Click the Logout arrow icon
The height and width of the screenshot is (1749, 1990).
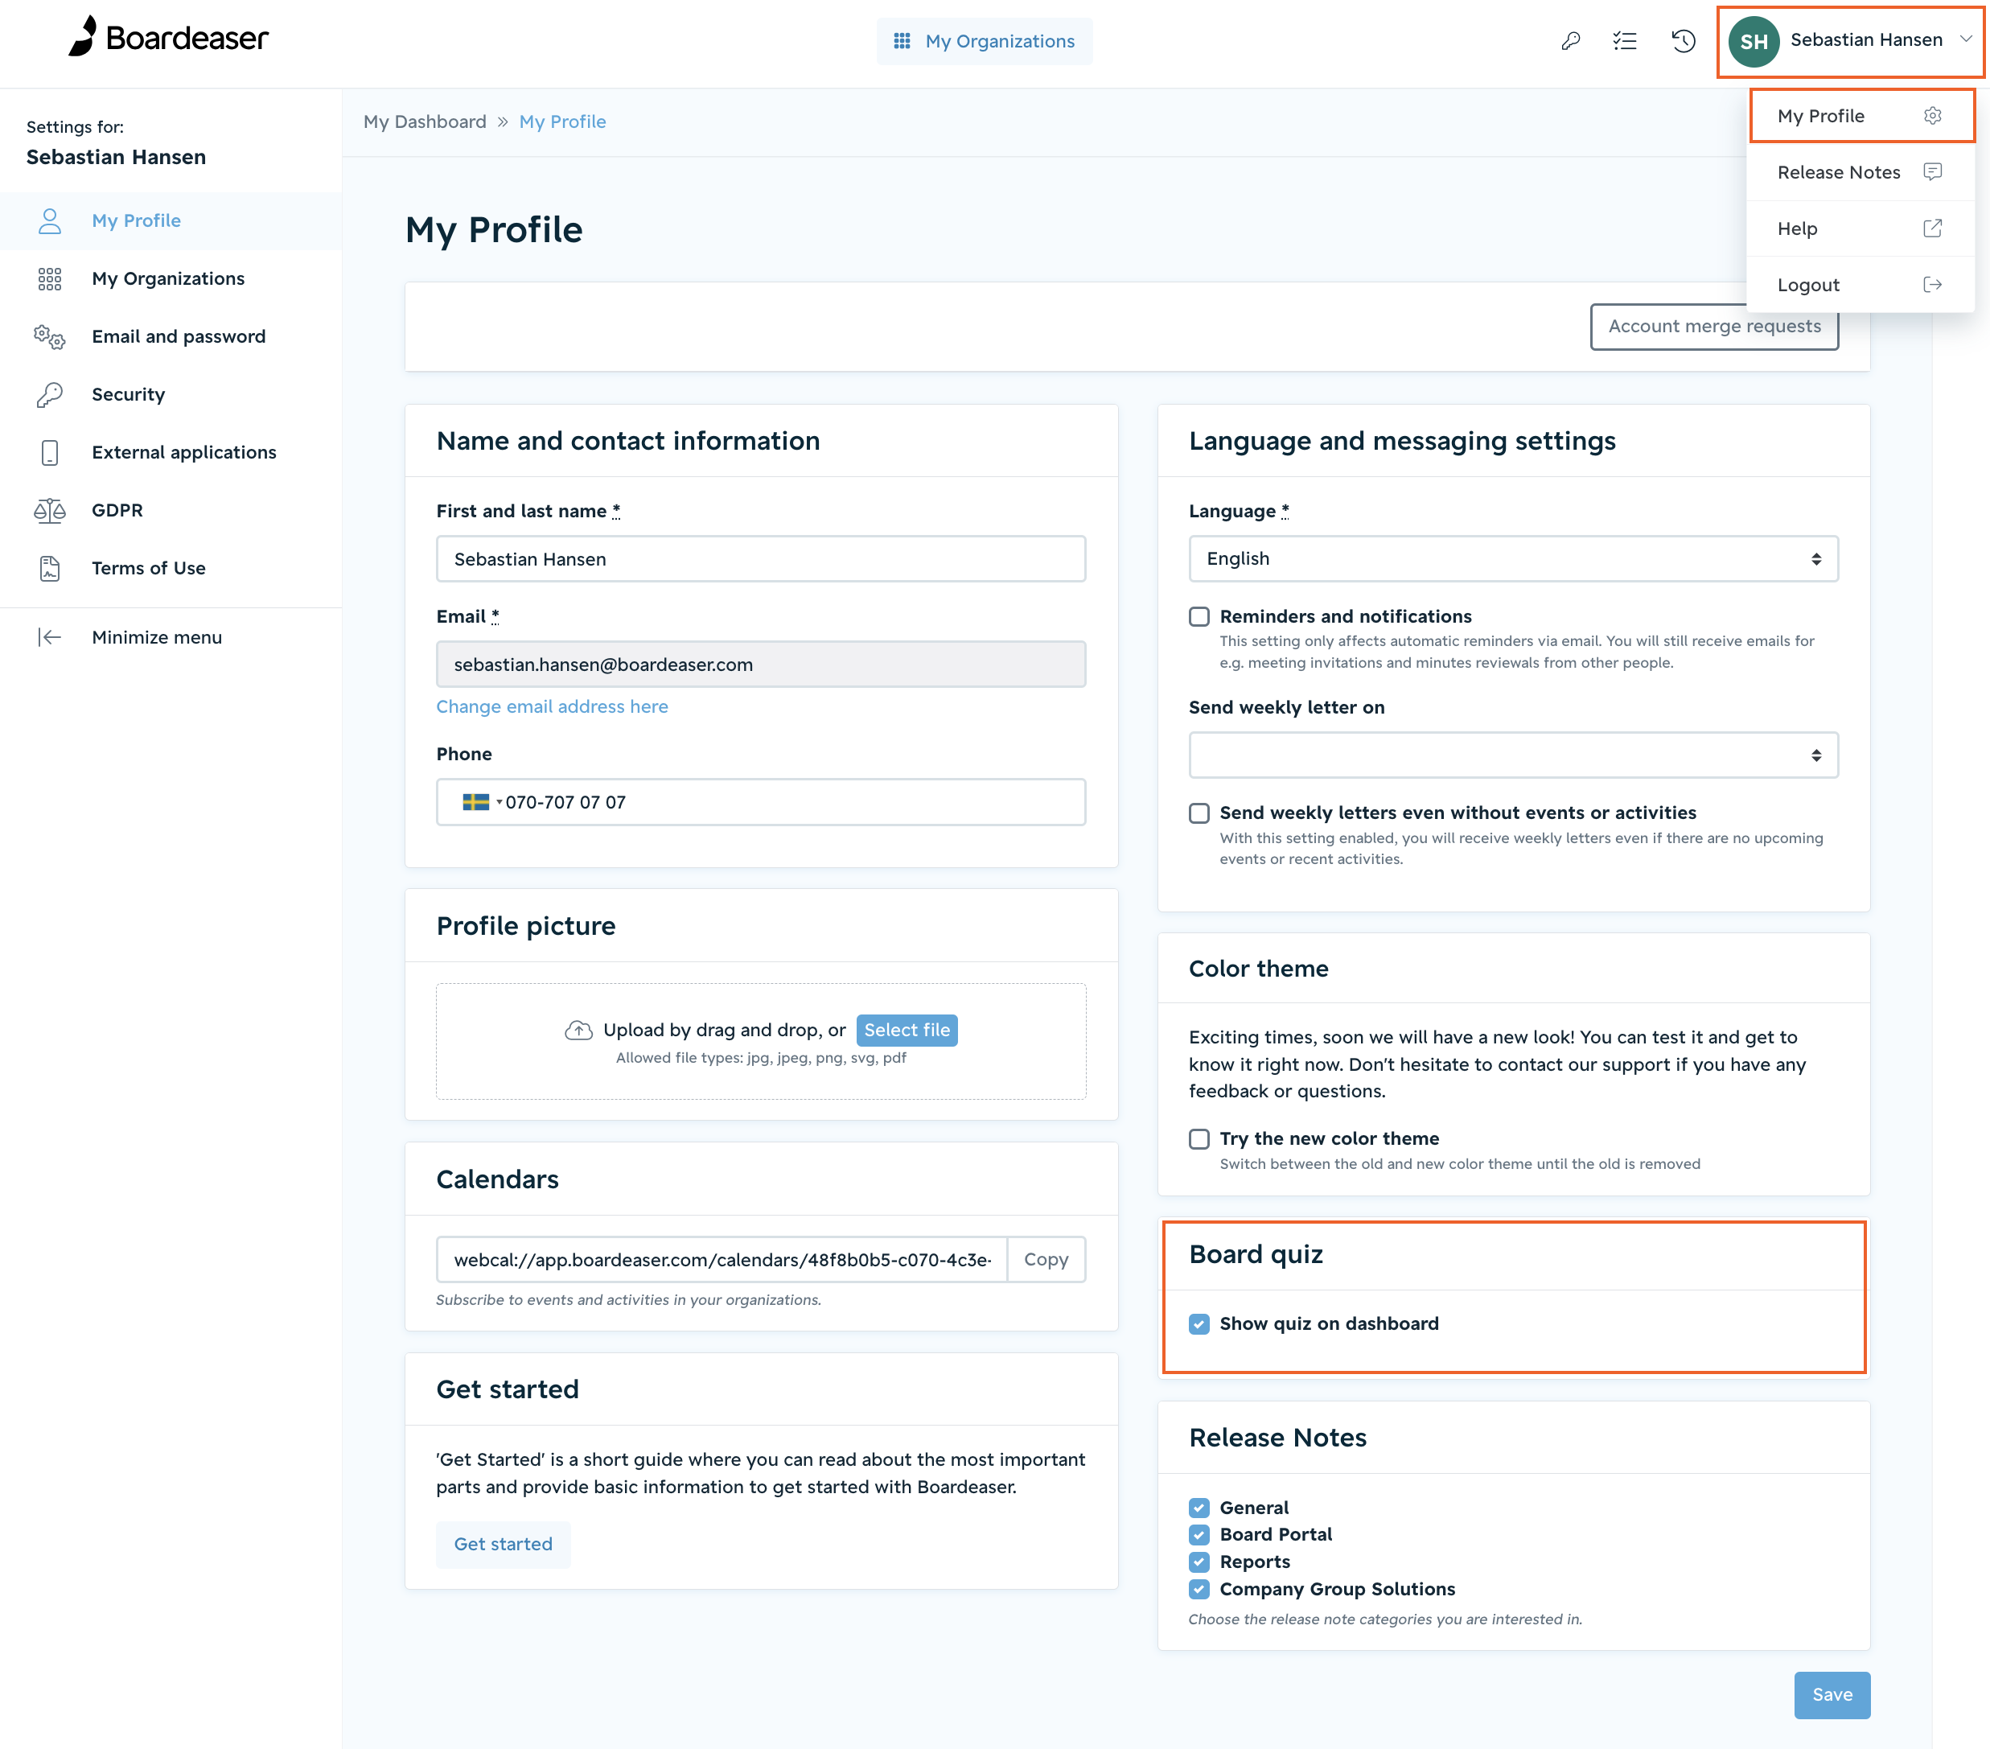[1933, 284]
